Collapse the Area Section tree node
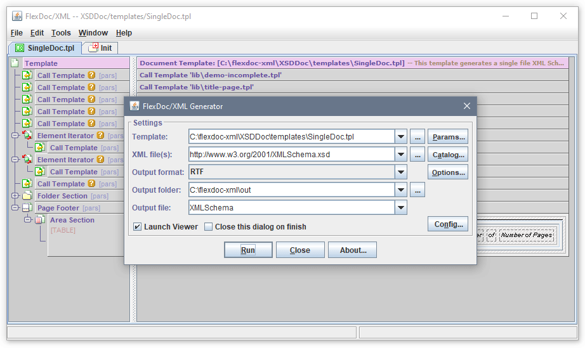The width and height of the screenshot is (585, 348). [28, 220]
